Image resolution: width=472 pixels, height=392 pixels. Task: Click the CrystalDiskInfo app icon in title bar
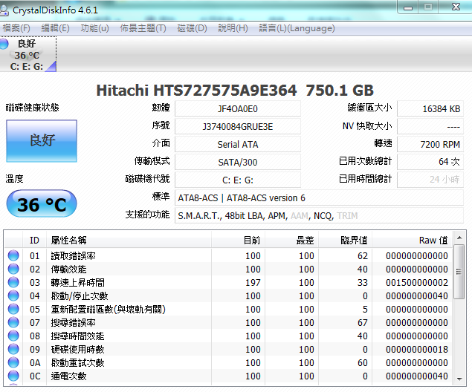4,10
